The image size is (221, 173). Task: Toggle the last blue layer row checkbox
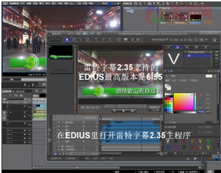tap(55, 141)
